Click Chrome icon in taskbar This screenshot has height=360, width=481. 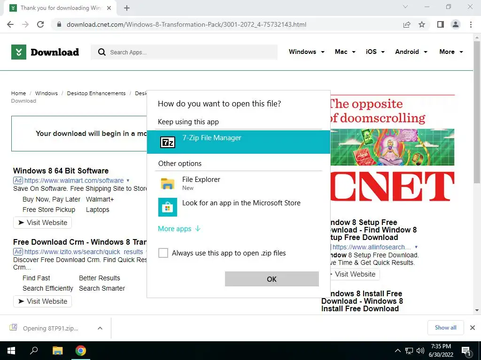[81, 351]
